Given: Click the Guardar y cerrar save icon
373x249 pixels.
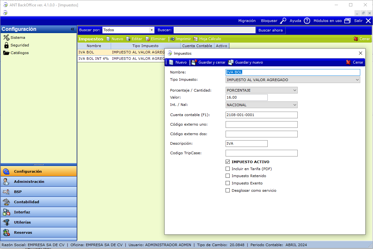Looking at the screenshot, I should pyautogui.click(x=194, y=62).
